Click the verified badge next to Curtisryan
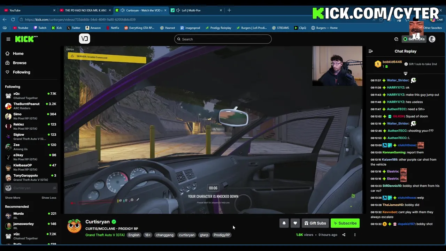446x251 pixels. pyautogui.click(x=114, y=222)
